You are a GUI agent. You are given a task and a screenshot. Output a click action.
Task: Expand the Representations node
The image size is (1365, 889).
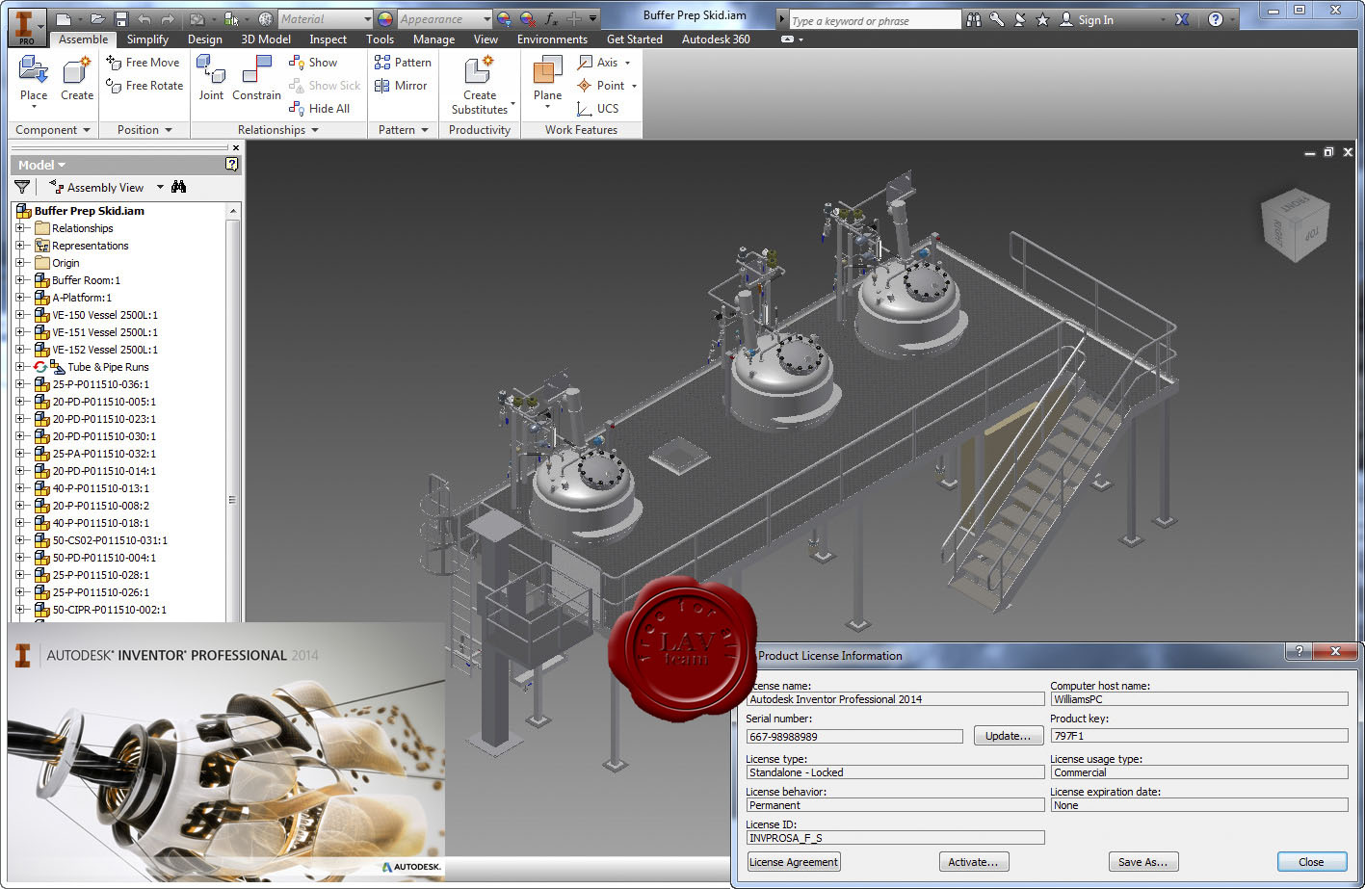[20, 246]
